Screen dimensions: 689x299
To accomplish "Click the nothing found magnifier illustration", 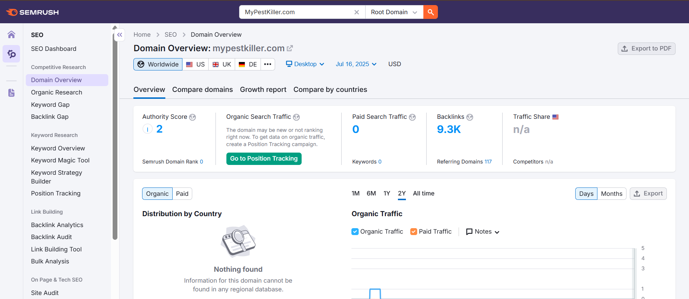I will pyautogui.click(x=238, y=241).
